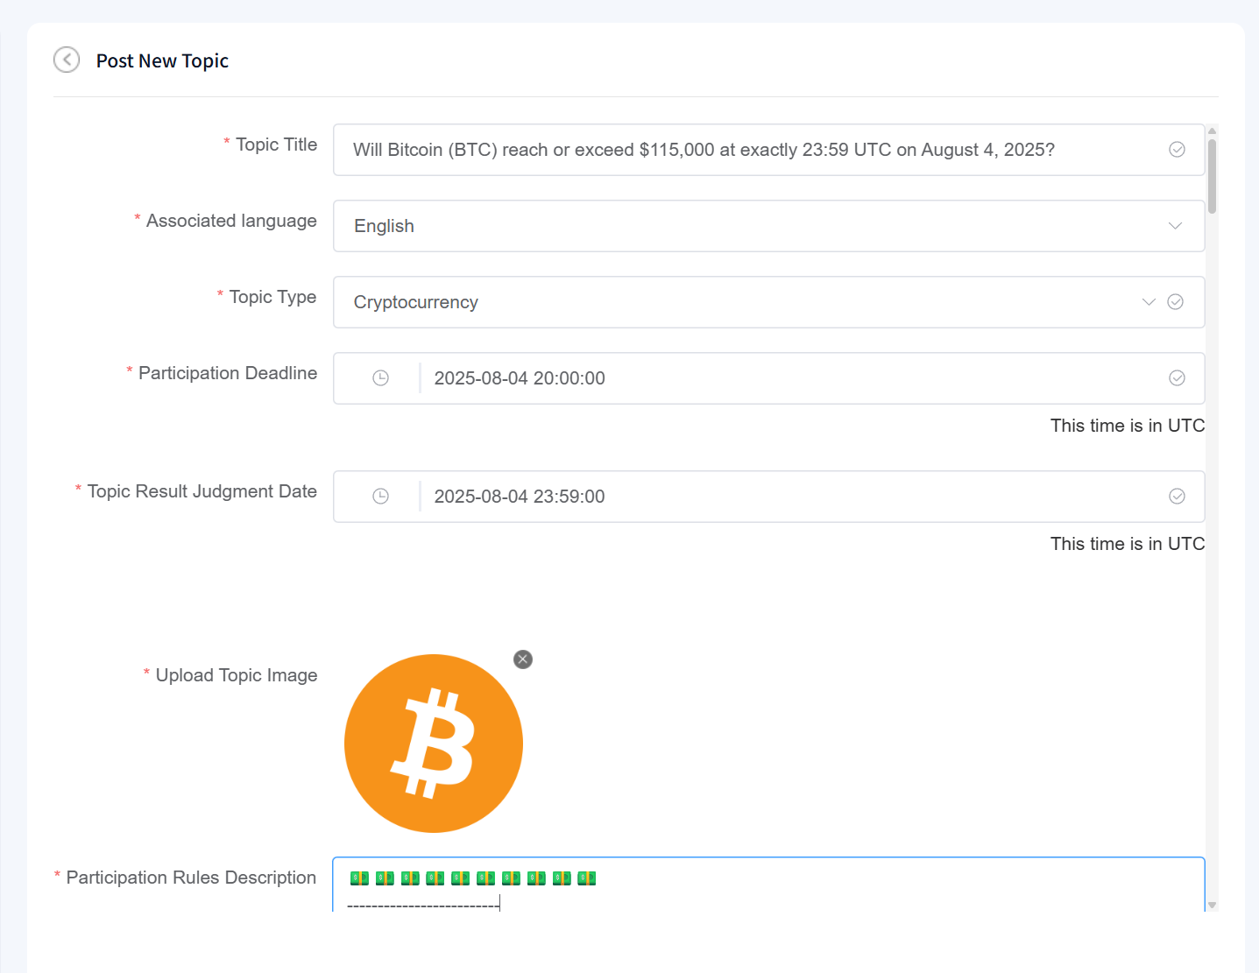This screenshot has height=973, width=1259.
Task: Click the Participation Deadline label
Action: click(x=228, y=373)
